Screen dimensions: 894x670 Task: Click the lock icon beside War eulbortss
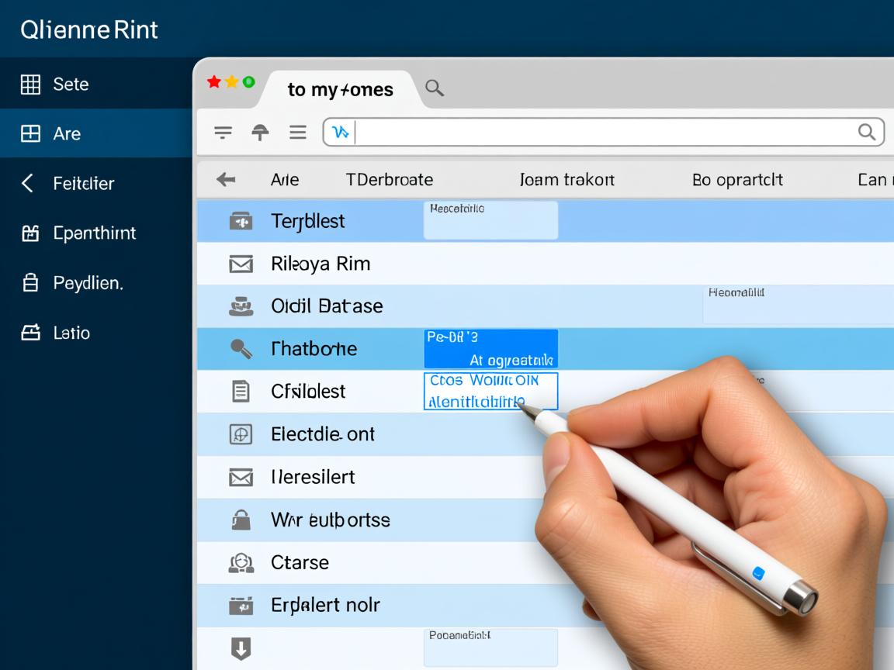pyautogui.click(x=241, y=520)
